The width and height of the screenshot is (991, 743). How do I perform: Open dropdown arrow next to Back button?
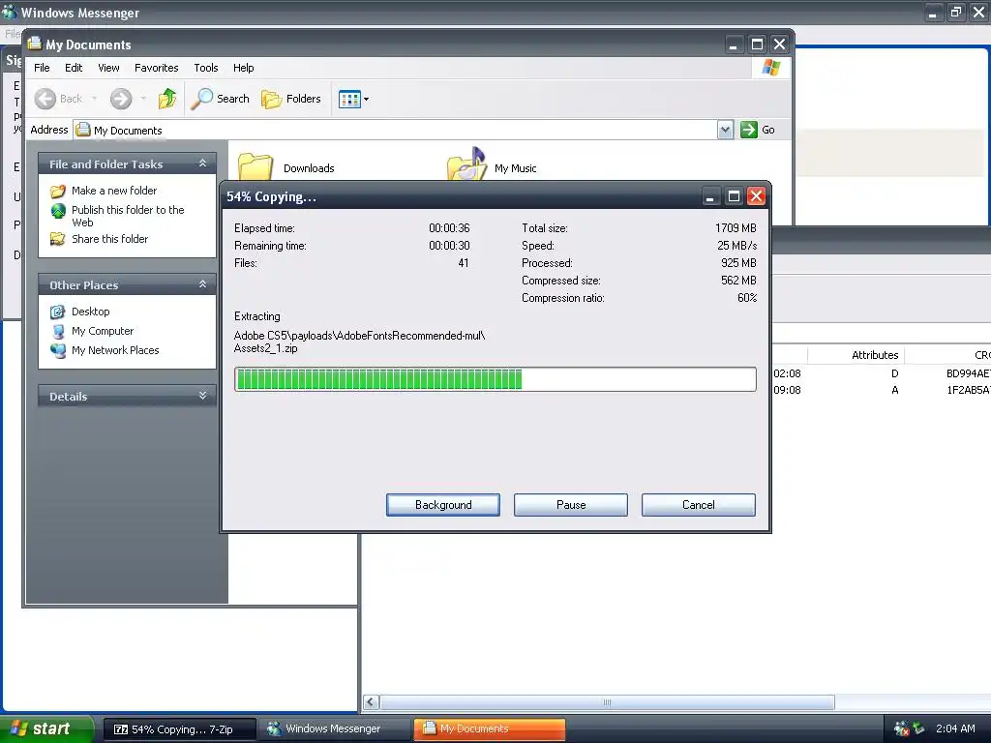point(94,99)
